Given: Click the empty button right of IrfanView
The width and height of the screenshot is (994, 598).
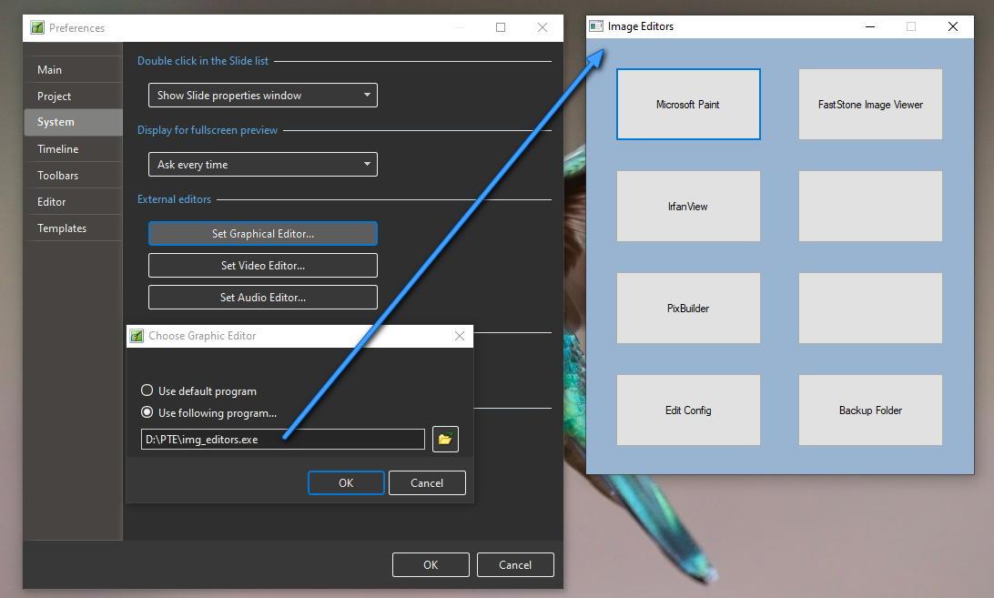Looking at the screenshot, I should 870,206.
